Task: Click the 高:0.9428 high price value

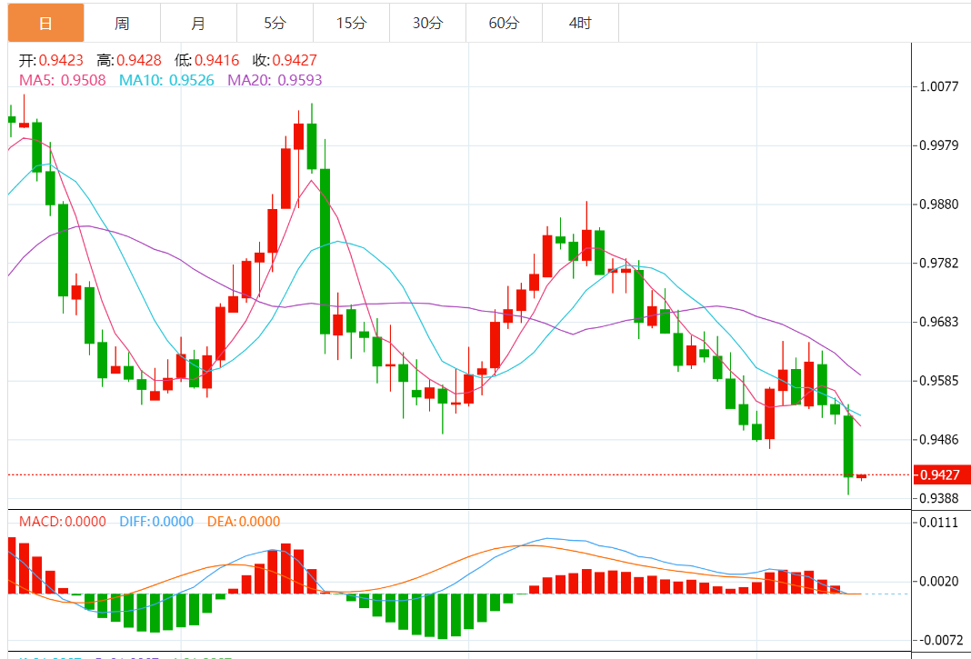Action: pos(129,60)
